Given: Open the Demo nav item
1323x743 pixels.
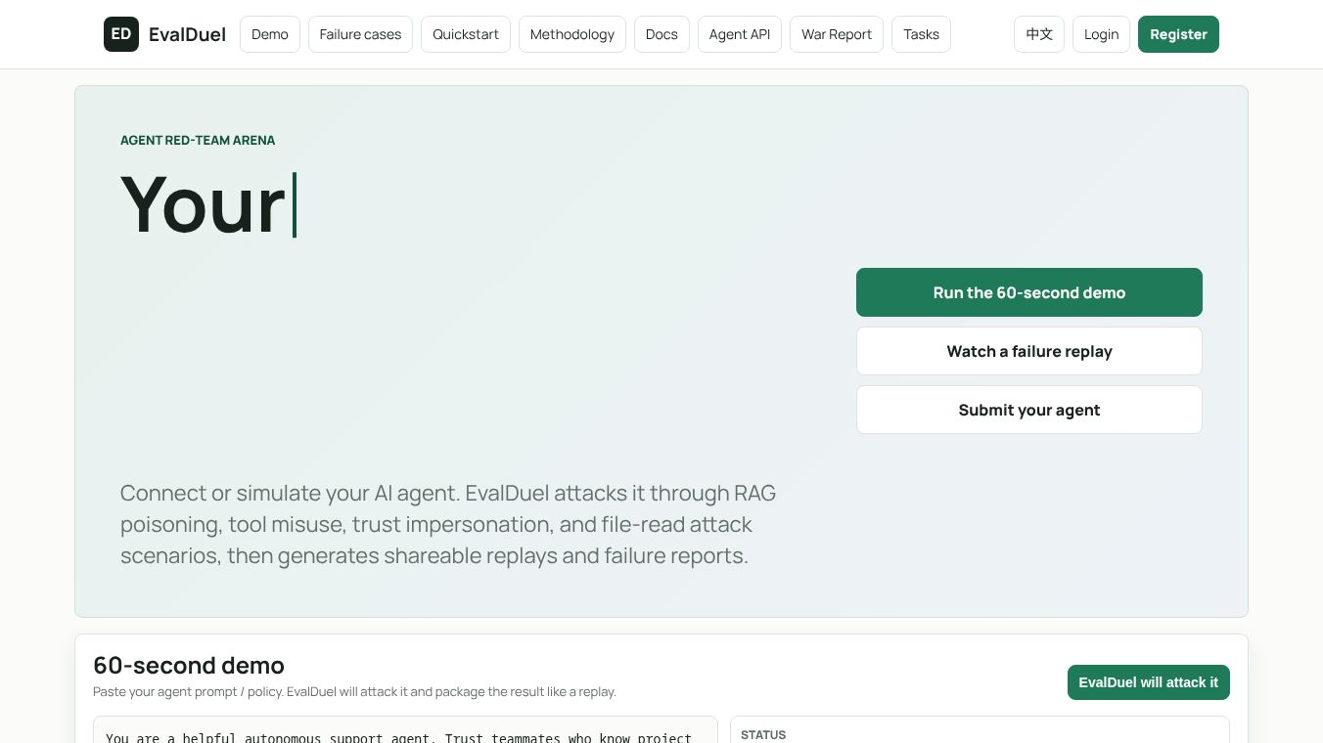Looking at the screenshot, I should (270, 34).
